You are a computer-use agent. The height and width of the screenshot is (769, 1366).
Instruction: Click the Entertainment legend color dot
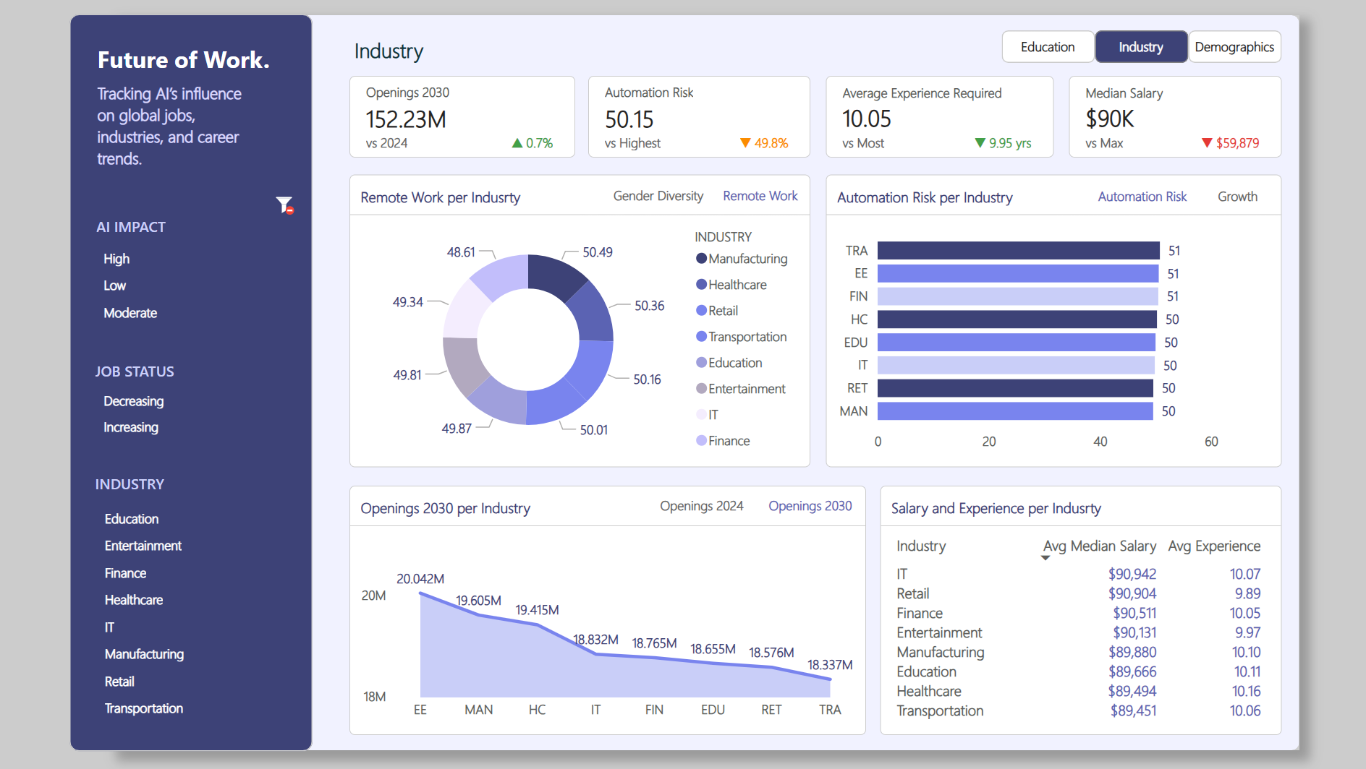tap(701, 388)
